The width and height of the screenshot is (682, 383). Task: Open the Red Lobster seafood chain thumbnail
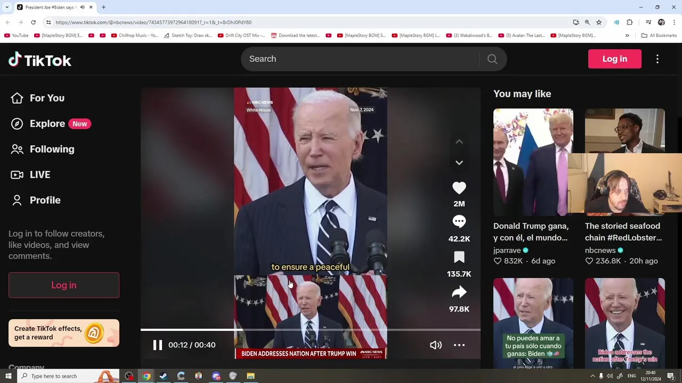point(625,162)
